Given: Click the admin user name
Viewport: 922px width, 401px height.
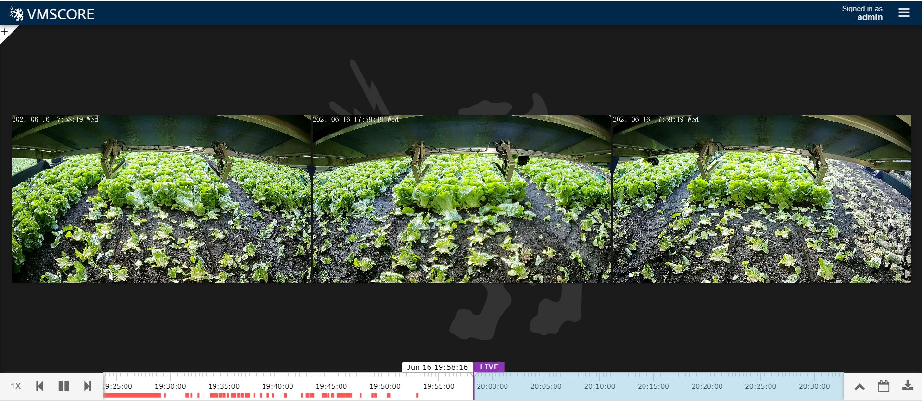Looking at the screenshot, I should click(x=870, y=17).
